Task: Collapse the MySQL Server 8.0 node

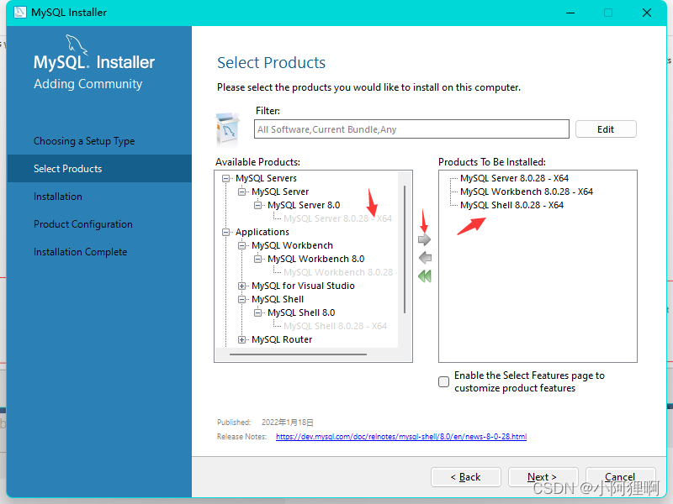Action: click(257, 205)
